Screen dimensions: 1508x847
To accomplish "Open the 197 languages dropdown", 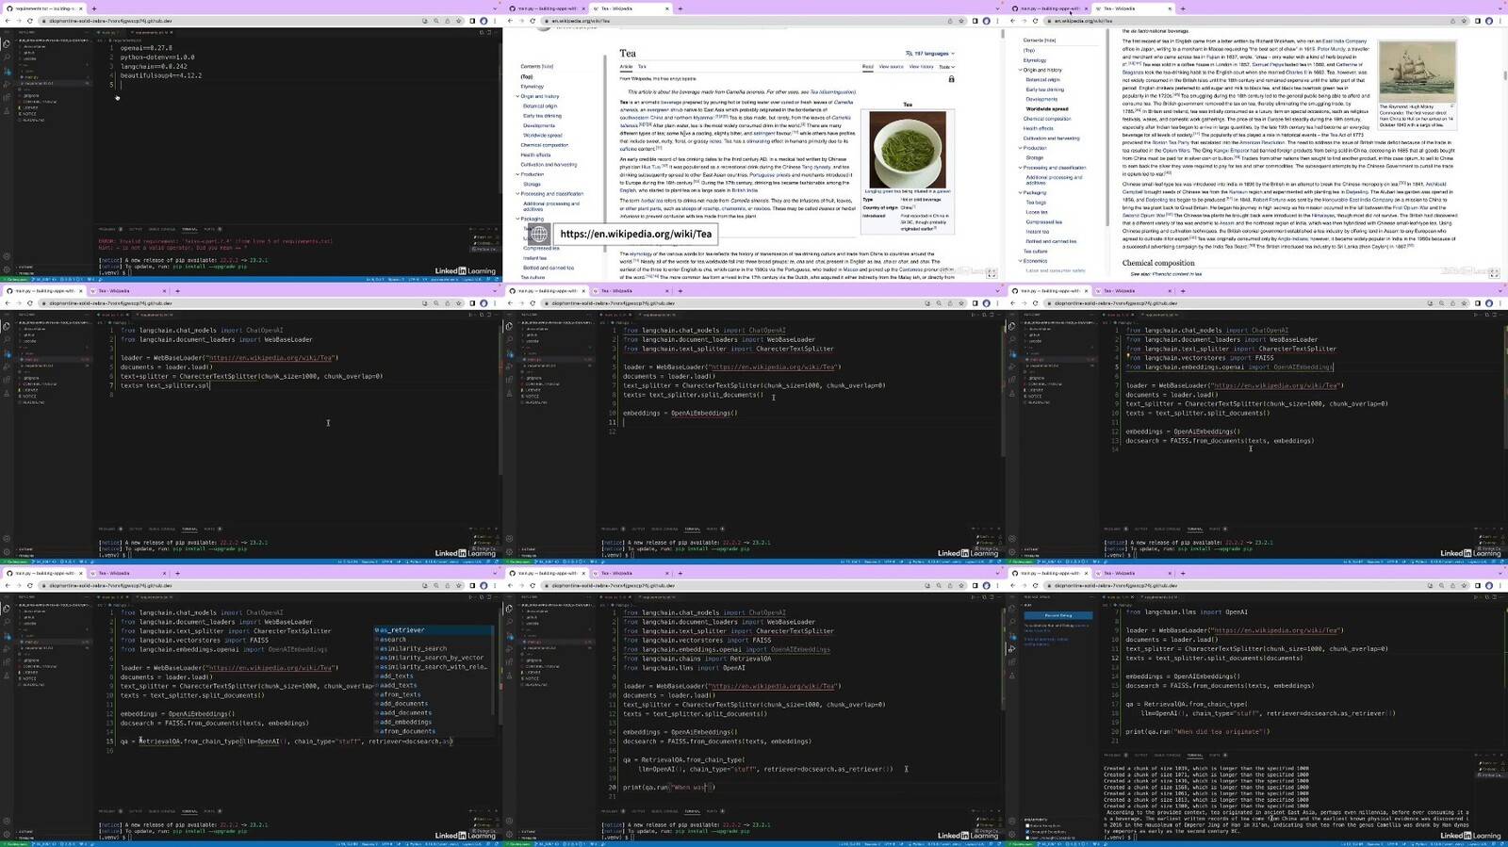I will 930,54.
